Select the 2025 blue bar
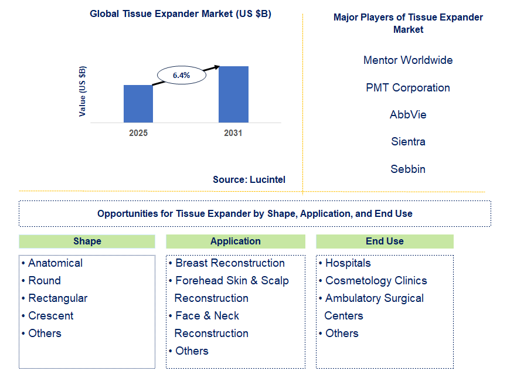The width and height of the screenshot is (507, 374). click(138, 104)
